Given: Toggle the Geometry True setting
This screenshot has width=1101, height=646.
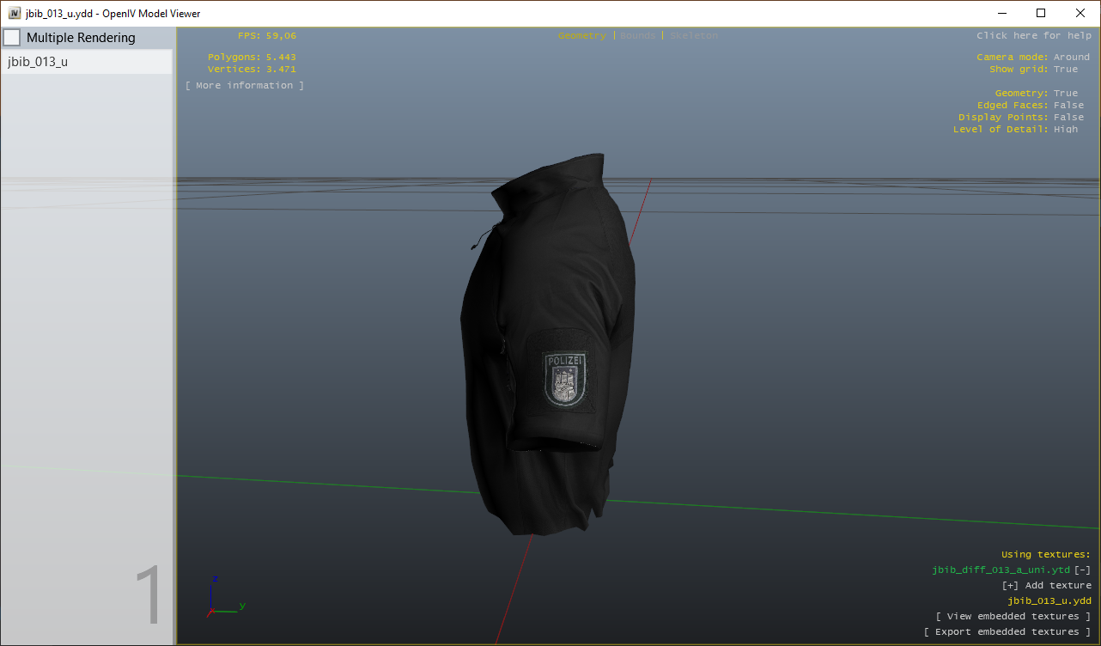Looking at the screenshot, I should (1065, 94).
